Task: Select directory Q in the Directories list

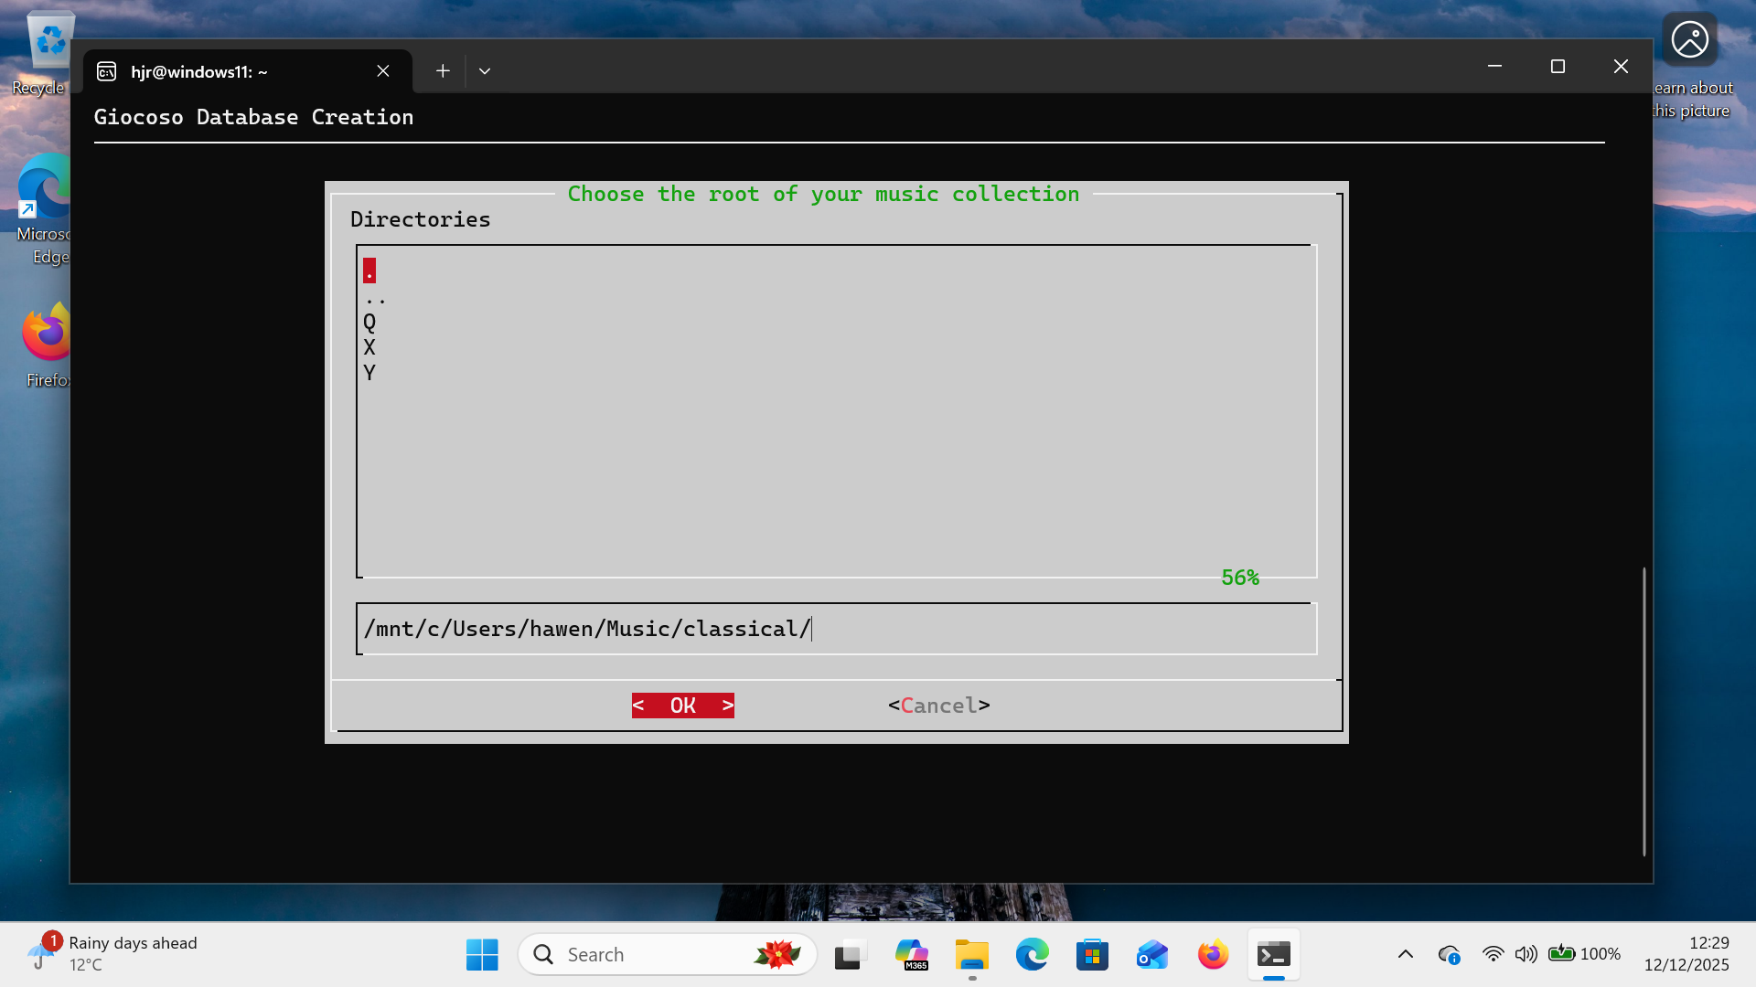Action: click(x=369, y=321)
